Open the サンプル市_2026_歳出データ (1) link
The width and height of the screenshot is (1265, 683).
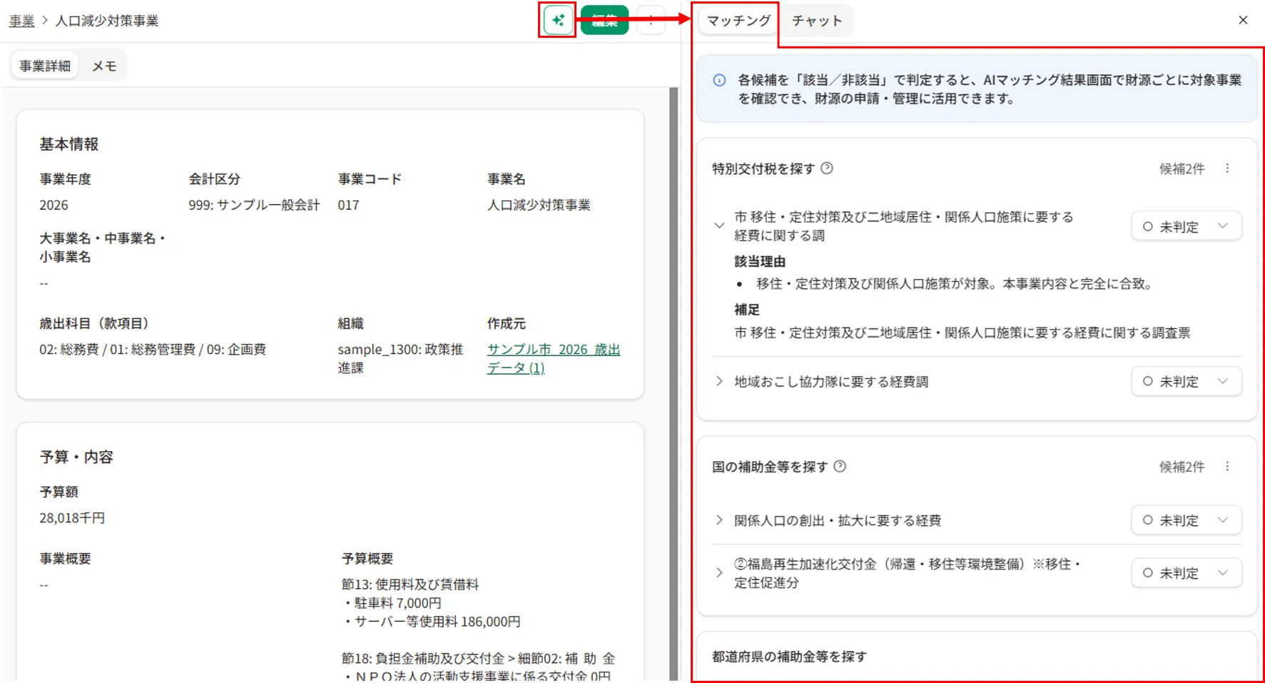(x=554, y=358)
